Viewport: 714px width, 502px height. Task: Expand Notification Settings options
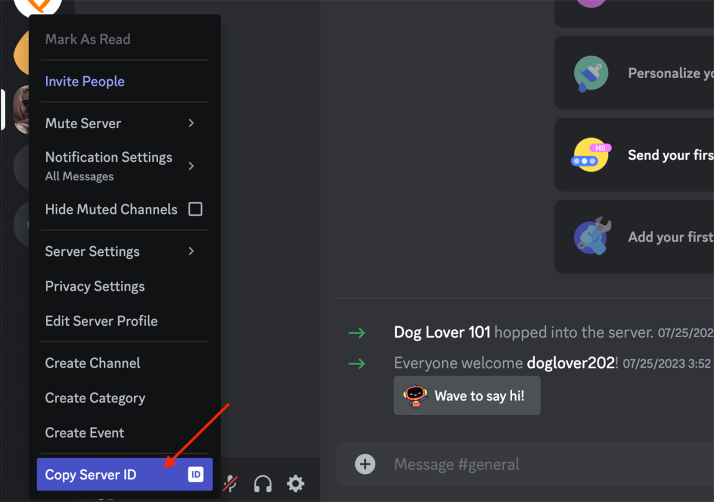pyautogui.click(x=190, y=165)
